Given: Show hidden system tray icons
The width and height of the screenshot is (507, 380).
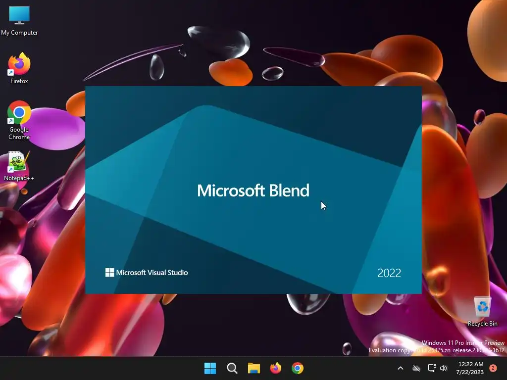Looking at the screenshot, I should [x=400, y=368].
